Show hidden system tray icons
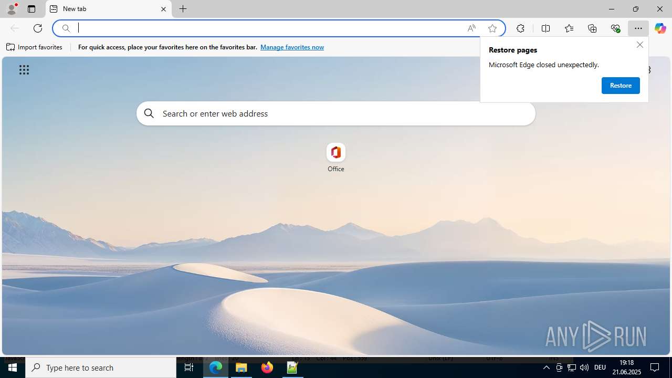 click(x=547, y=367)
